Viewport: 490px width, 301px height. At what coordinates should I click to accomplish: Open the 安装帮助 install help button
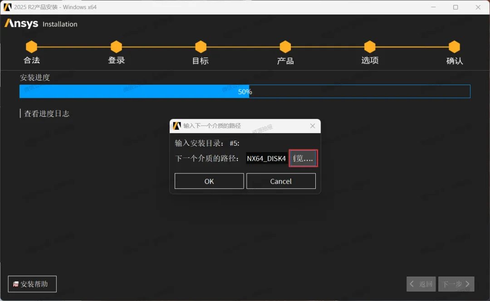tap(32, 284)
